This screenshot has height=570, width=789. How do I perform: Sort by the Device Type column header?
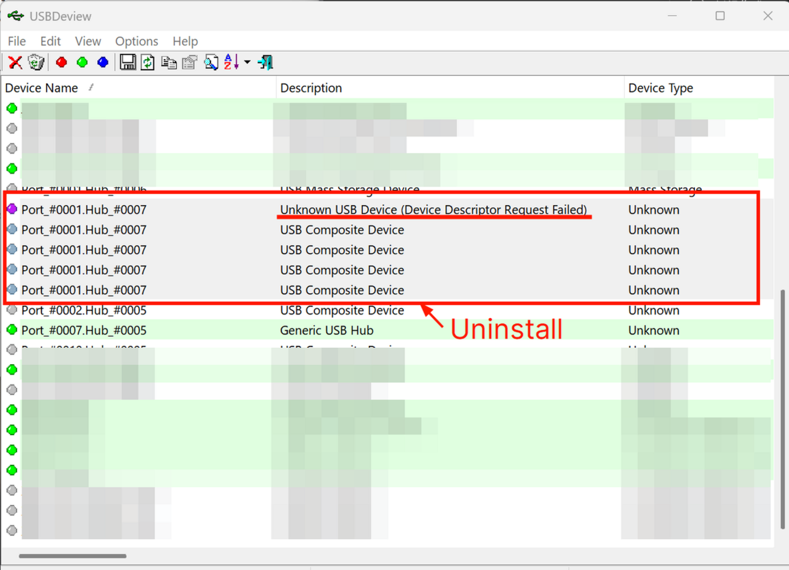[699, 88]
